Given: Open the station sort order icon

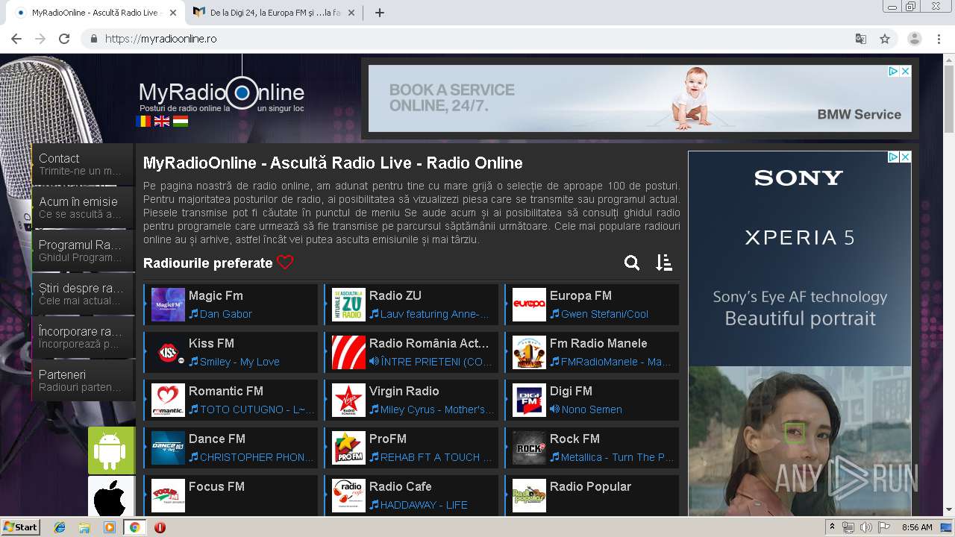Looking at the screenshot, I should click(x=664, y=263).
